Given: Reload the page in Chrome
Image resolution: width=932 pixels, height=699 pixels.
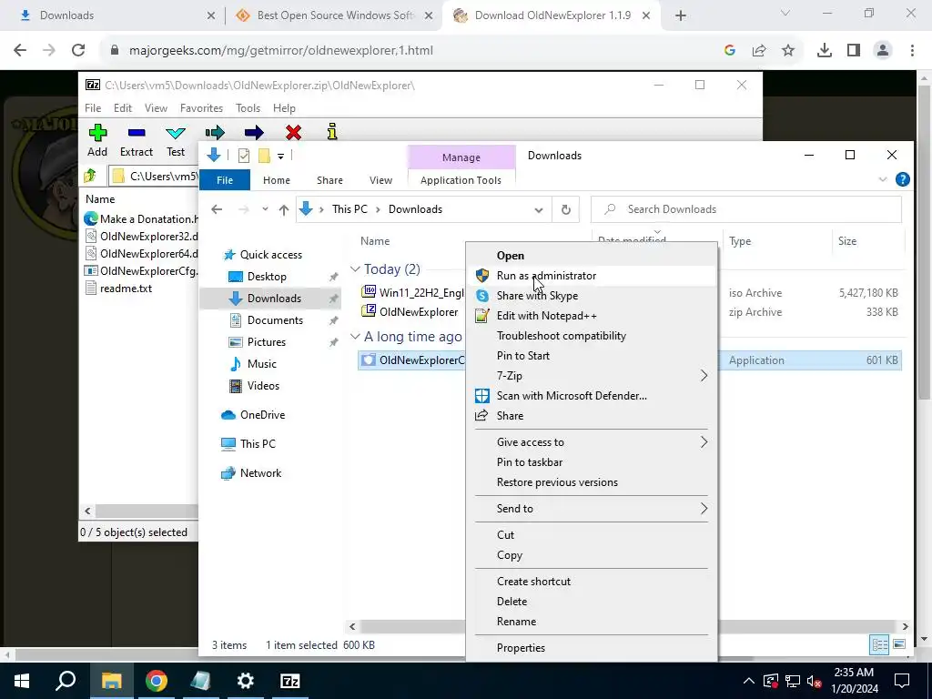Looking at the screenshot, I should [78, 51].
